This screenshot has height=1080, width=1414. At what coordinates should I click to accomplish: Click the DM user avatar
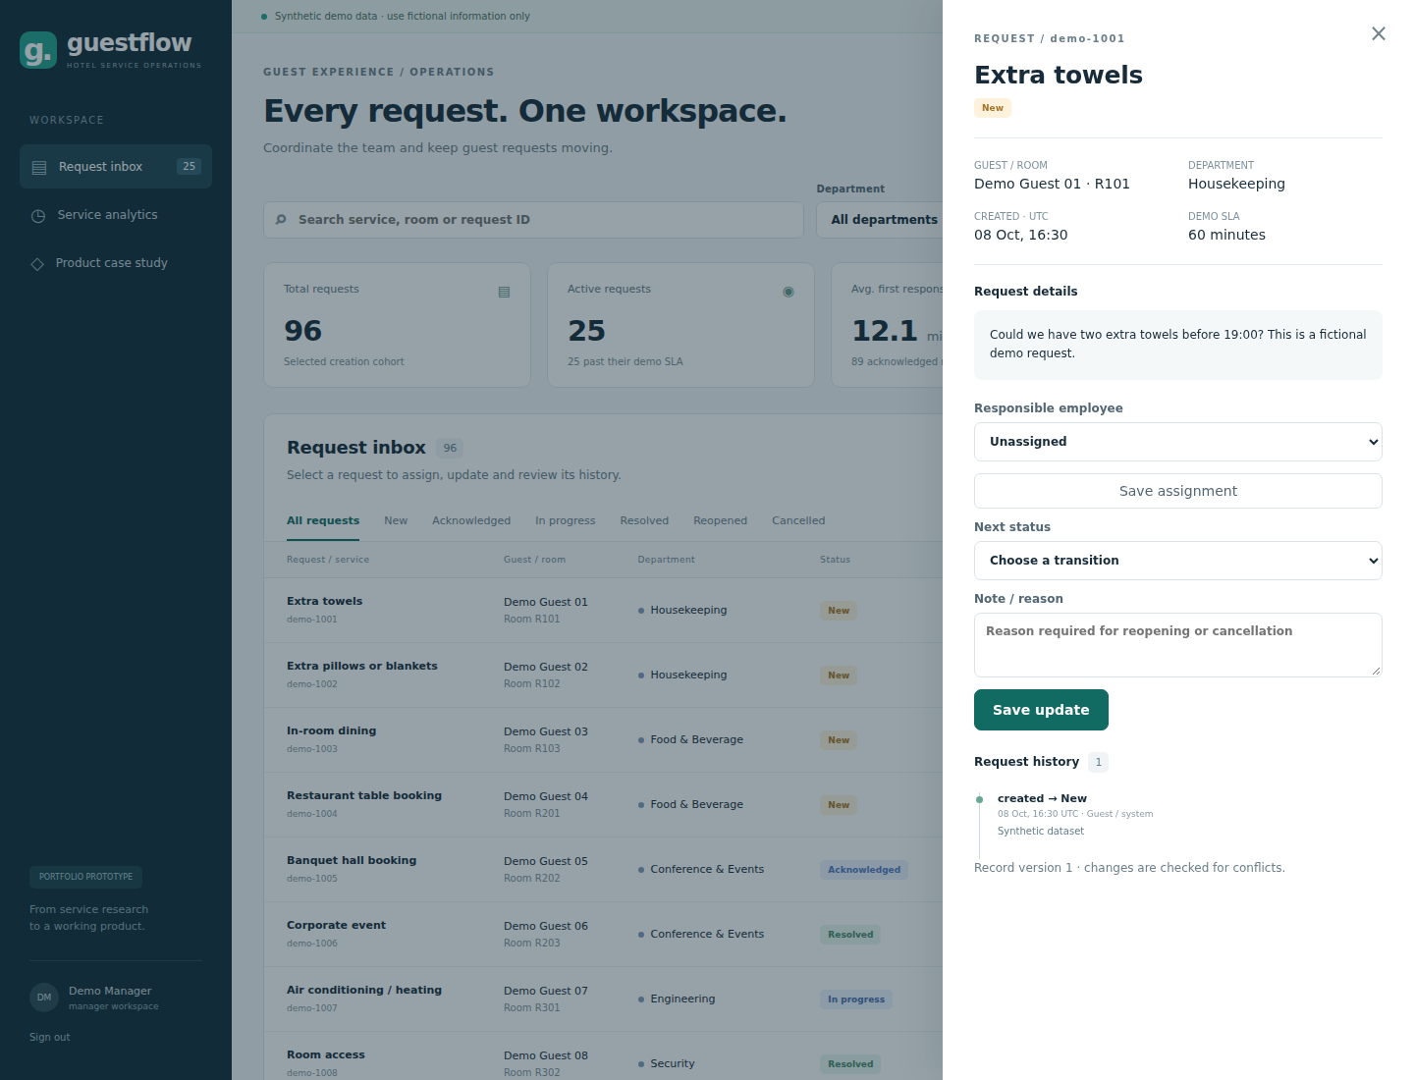pos(44,998)
